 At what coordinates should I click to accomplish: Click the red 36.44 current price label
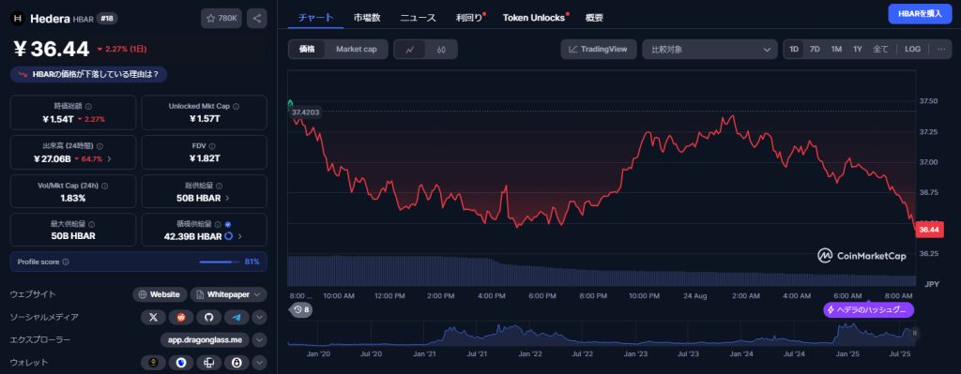(930, 231)
